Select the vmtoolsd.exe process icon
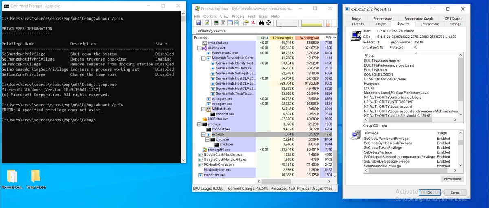 coord(205,43)
